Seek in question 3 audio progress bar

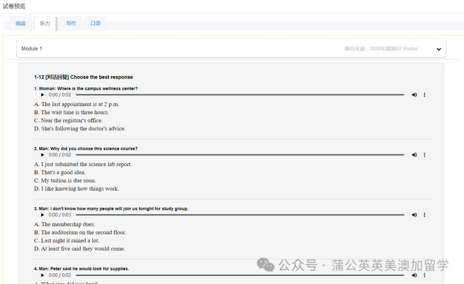(x=240, y=215)
